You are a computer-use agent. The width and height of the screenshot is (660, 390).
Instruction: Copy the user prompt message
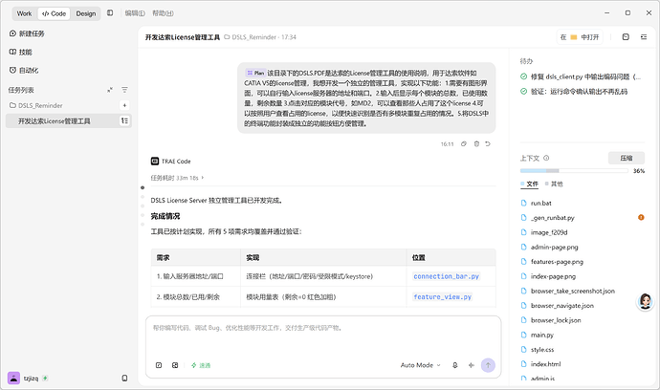[463, 144]
